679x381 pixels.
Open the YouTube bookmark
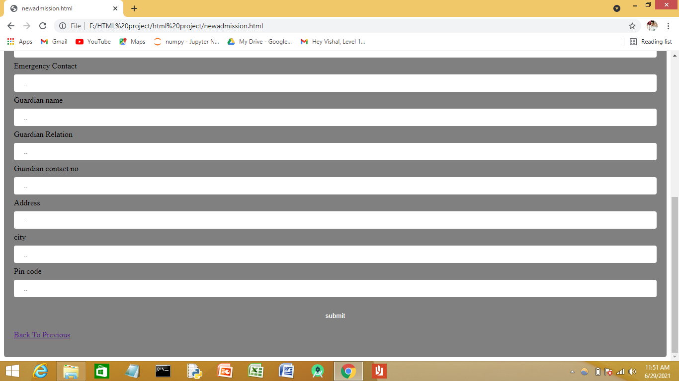coord(93,42)
